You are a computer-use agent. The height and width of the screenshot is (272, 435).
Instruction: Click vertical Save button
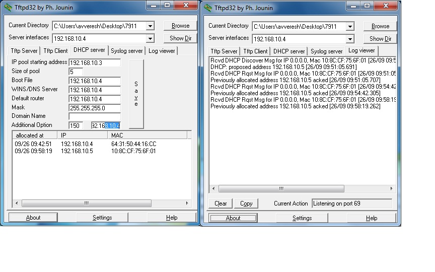coord(136,94)
